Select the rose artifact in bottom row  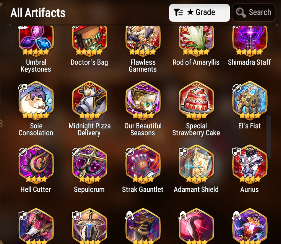pyautogui.click(x=36, y=226)
